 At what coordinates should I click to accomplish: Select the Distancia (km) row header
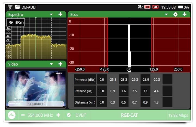point(85,102)
